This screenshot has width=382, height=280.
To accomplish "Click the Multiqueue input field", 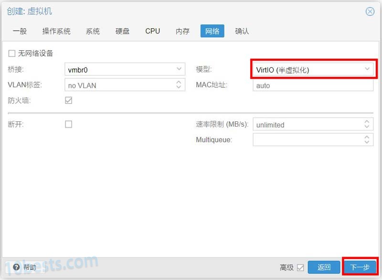I will tap(313, 140).
